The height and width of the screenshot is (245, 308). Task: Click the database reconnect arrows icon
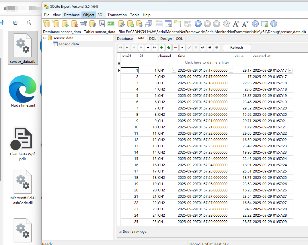[121, 24]
